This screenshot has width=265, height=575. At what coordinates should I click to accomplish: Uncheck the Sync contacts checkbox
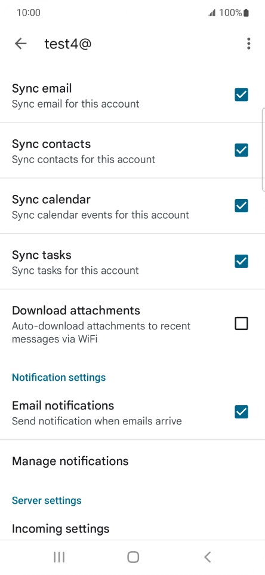tap(241, 151)
